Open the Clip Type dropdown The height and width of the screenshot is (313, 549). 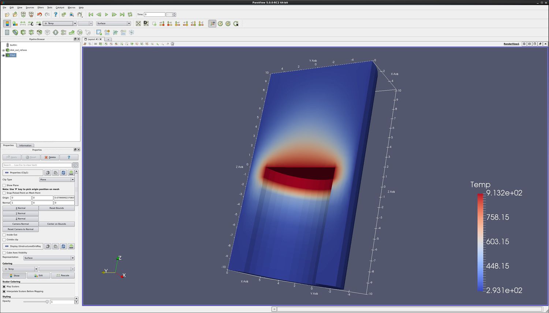point(57,180)
